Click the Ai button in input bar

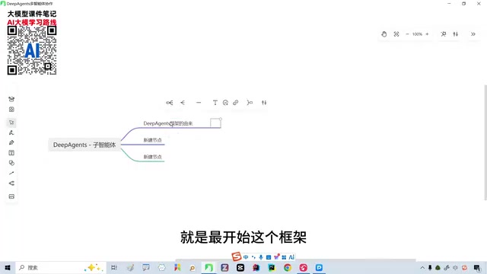tap(291, 257)
